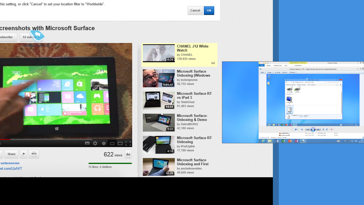Open pocketnowvideo 10:20 video thumbnail
364x205 pixels.
click(x=159, y=167)
